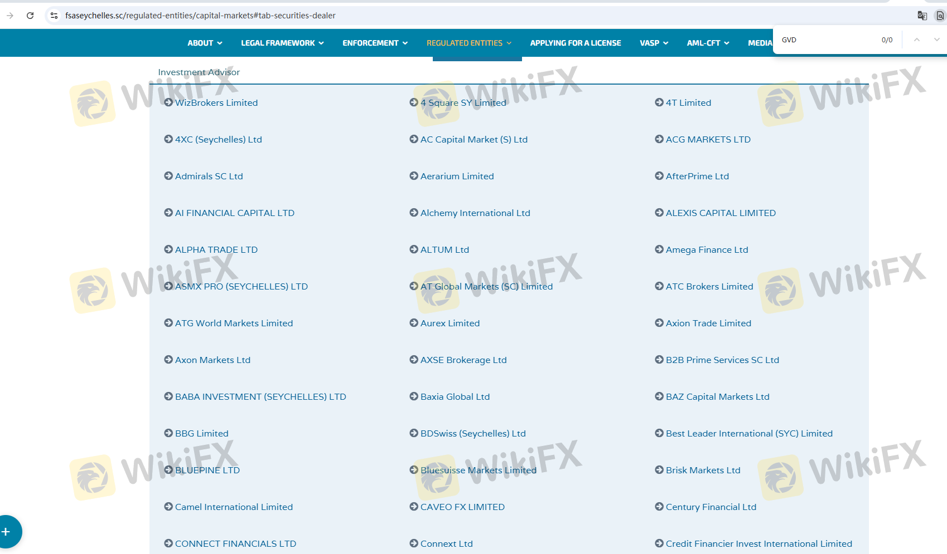Open the BLUEPINE LTD link
Image resolution: width=947 pixels, height=554 pixels.
coord(207,470)
